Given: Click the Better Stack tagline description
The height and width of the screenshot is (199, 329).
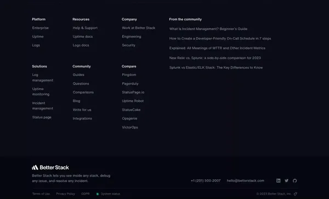Looking at the screenshot, I should pos(71,178).
